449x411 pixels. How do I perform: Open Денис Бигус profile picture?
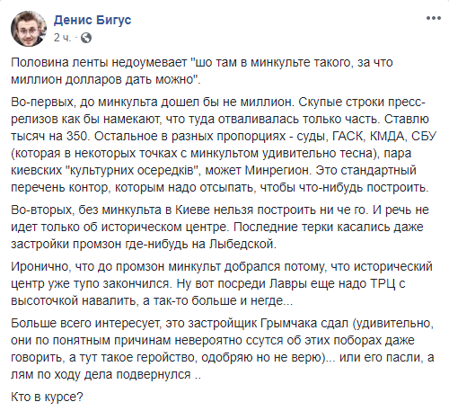[29, 29]
